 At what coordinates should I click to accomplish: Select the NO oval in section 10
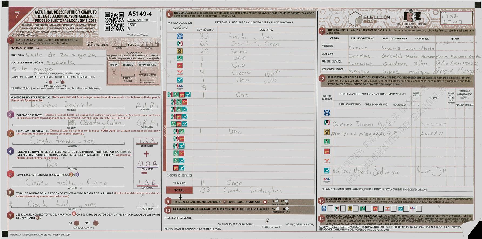278,209
